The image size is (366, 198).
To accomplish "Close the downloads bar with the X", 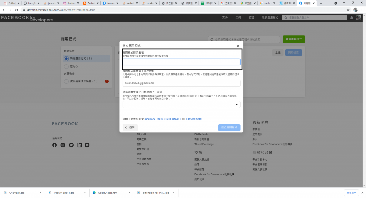I will (x=362, y=193).
